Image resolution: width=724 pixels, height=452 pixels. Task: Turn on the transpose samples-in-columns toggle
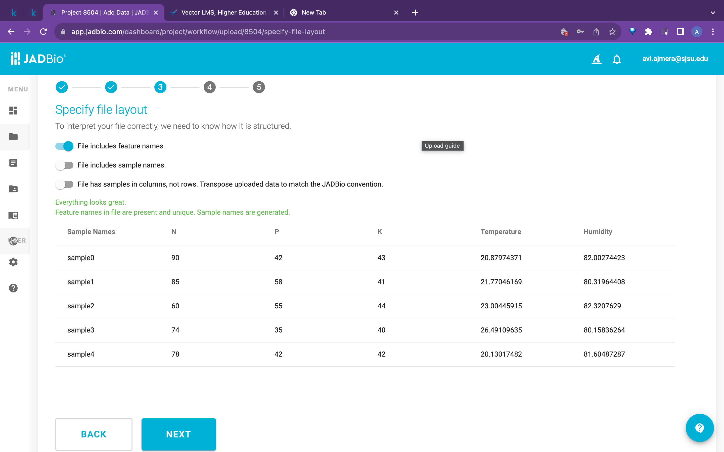click(64, 184)
